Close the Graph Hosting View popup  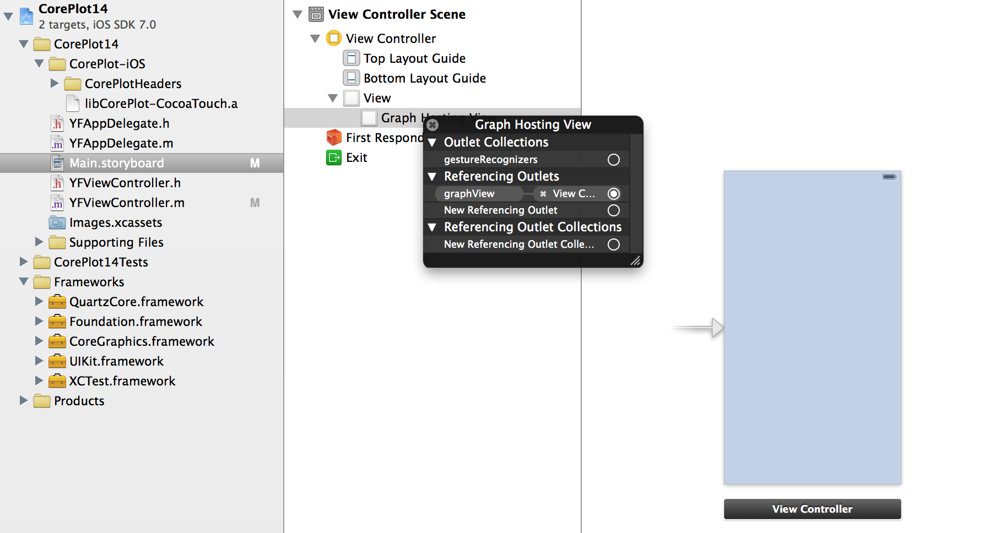click(433, 125)
